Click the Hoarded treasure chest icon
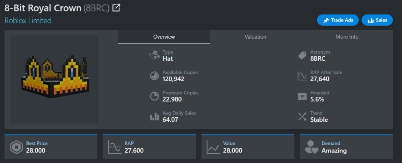 [x=302, y=96]
